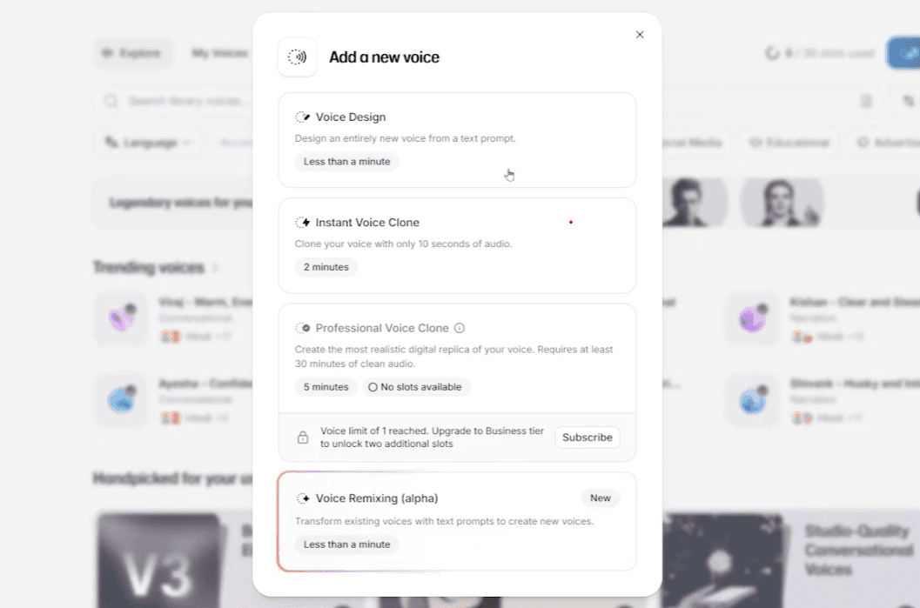Image resolution: width=920 pixels, height=608 pixels.
Task: Switch to the My Voices tab
Action: point(219,52)
